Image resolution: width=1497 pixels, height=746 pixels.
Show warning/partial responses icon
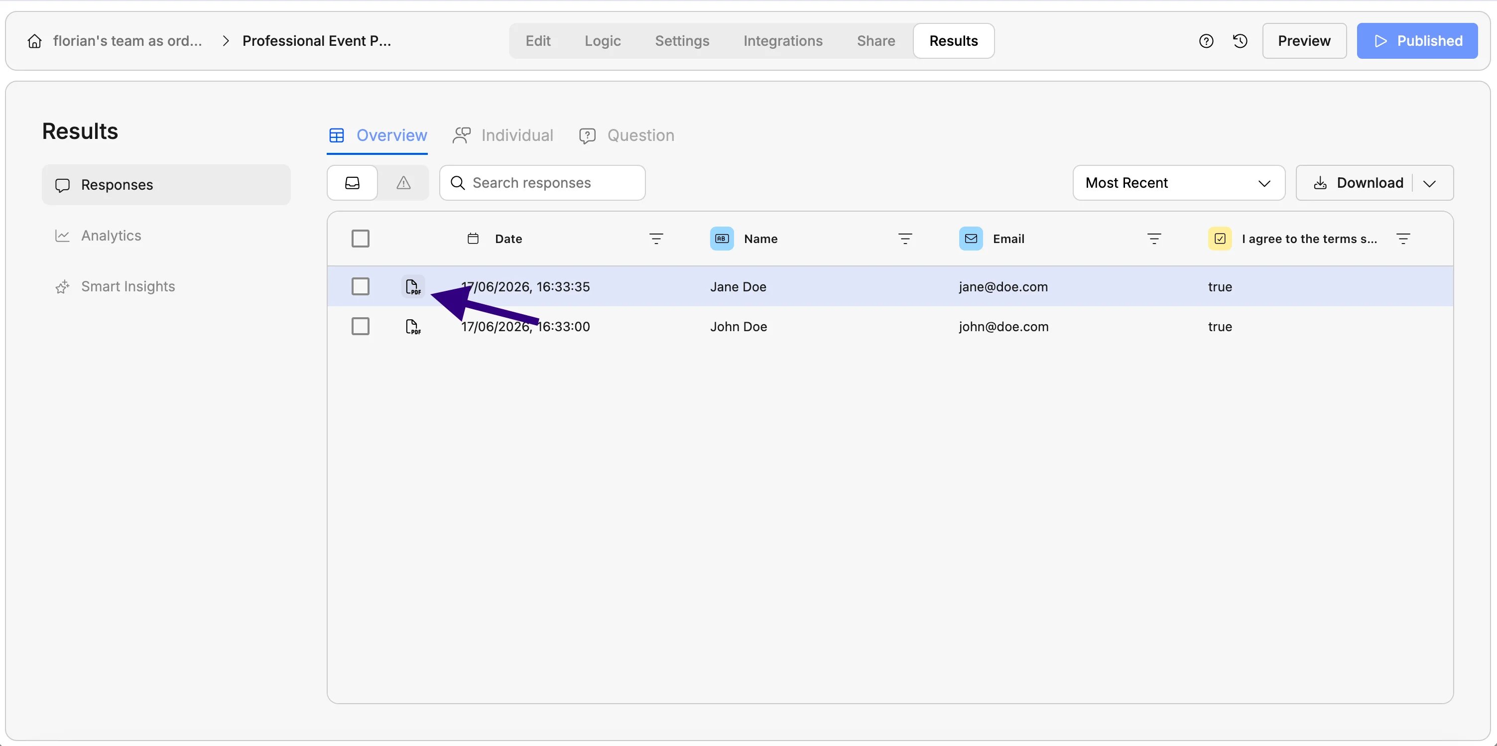coord(403,183)
